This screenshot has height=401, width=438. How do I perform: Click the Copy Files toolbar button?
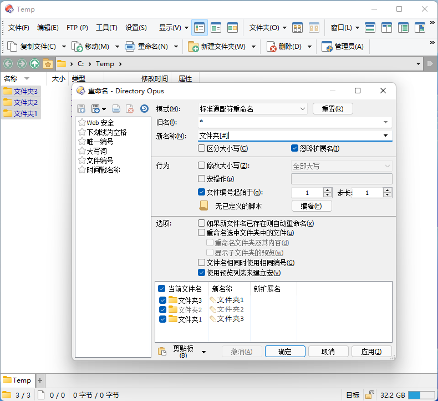click(32, 47)
